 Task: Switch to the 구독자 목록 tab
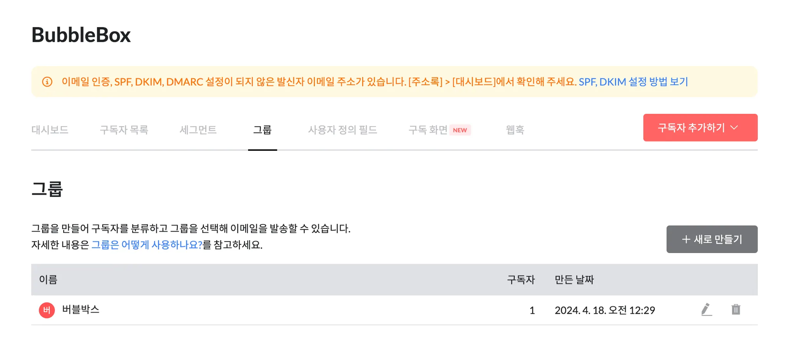124,130
